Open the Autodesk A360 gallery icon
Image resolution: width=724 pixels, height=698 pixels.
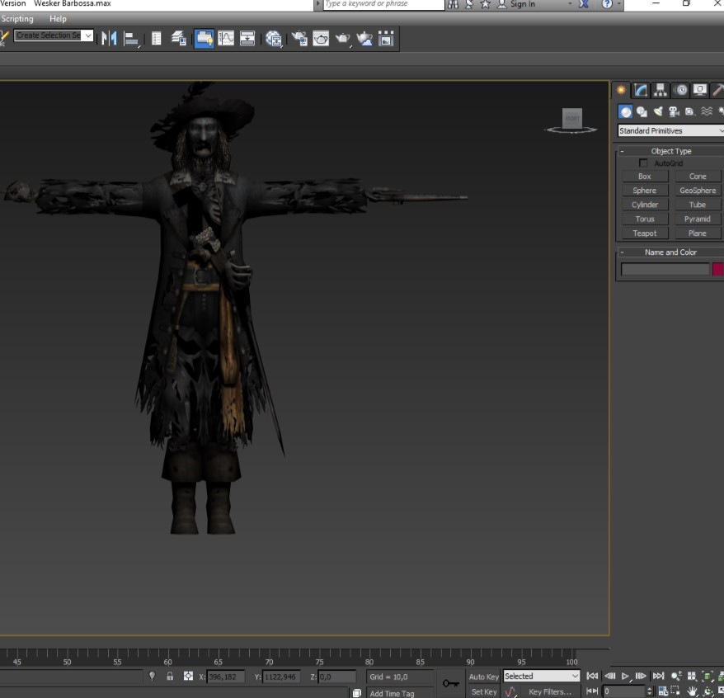point(386,38)
